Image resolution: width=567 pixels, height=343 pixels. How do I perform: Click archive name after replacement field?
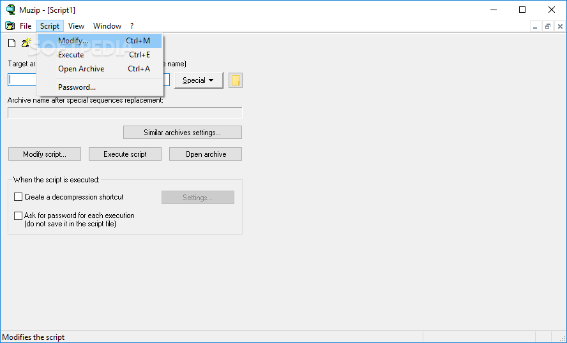pos(125,113)
